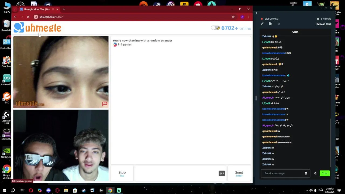Screen dimensions: 345x194
Task: Open volume control in system tray
Action: coord(311,190)
